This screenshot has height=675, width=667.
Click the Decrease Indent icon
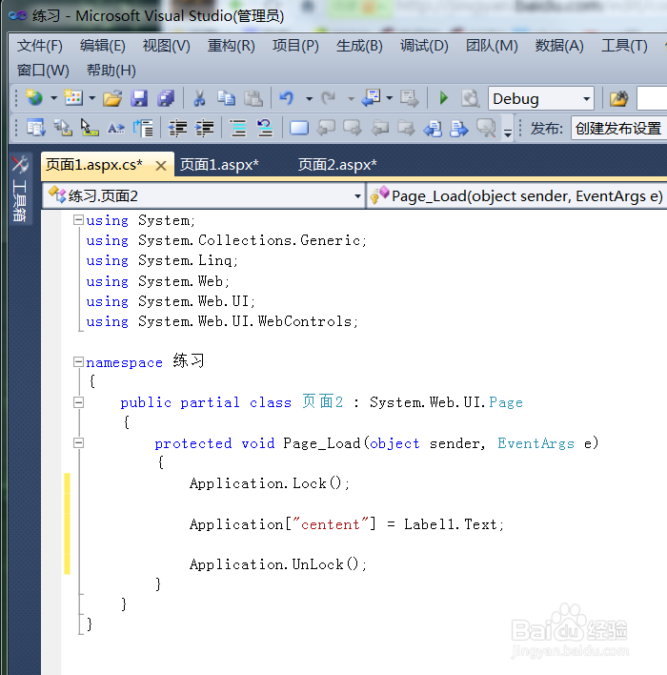pos(177,128)
